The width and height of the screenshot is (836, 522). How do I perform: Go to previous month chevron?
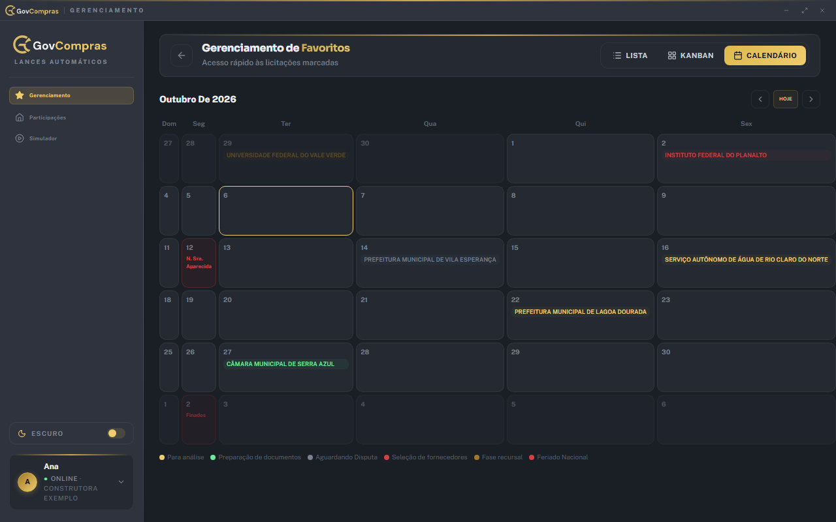[x=760, y=99]
